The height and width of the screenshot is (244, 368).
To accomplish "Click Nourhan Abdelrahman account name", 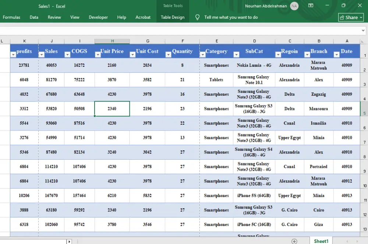I will (x=266, y=6).
